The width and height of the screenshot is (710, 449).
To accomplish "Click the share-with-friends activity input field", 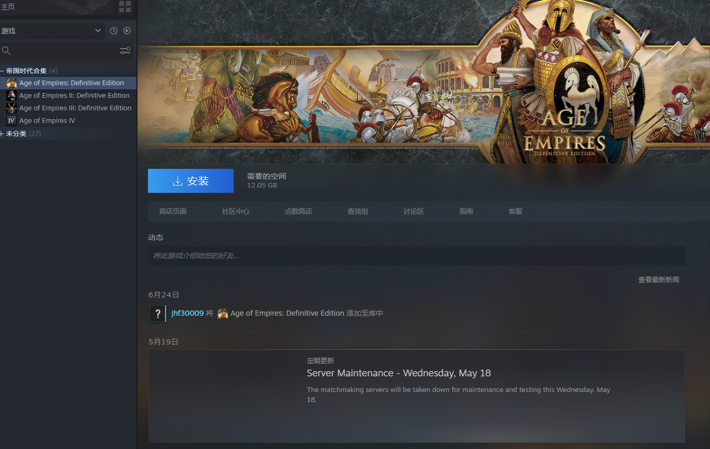I will pyautogui.click(x=416, y=256).
